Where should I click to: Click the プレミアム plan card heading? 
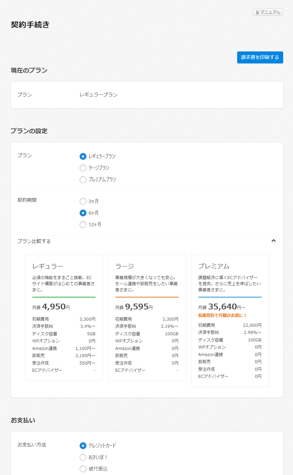pyautogui.click(x=214, y=266)
